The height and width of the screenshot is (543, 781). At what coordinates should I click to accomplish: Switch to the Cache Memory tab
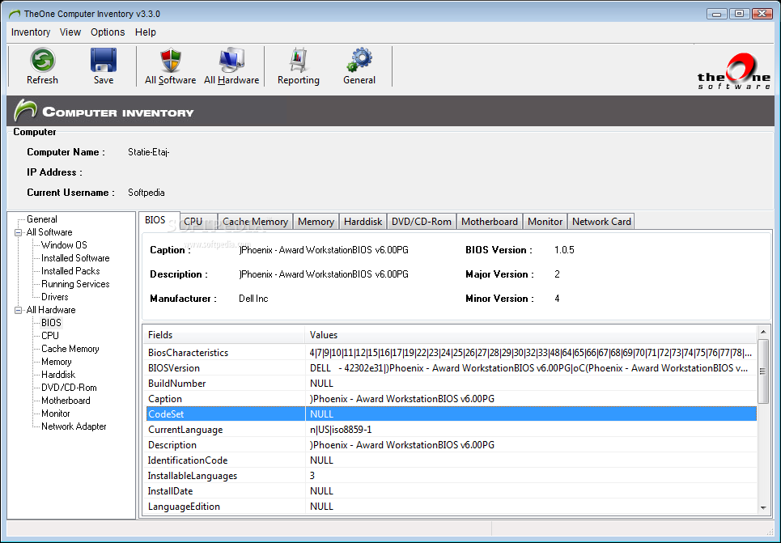click(256, 221)
